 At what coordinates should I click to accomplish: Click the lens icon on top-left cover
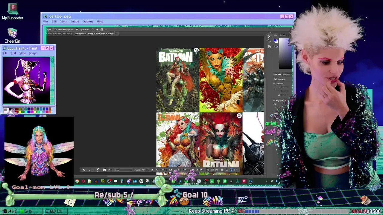pos(196,50)
